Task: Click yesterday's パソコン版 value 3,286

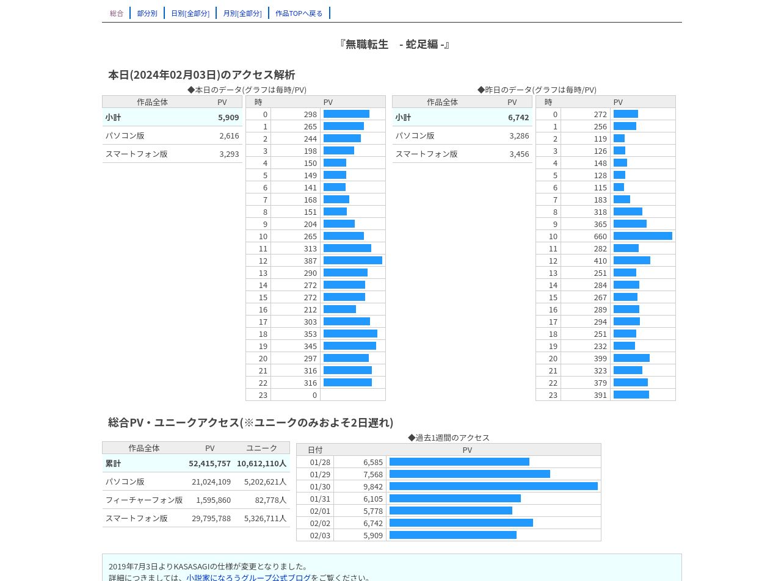Action: 519,135
